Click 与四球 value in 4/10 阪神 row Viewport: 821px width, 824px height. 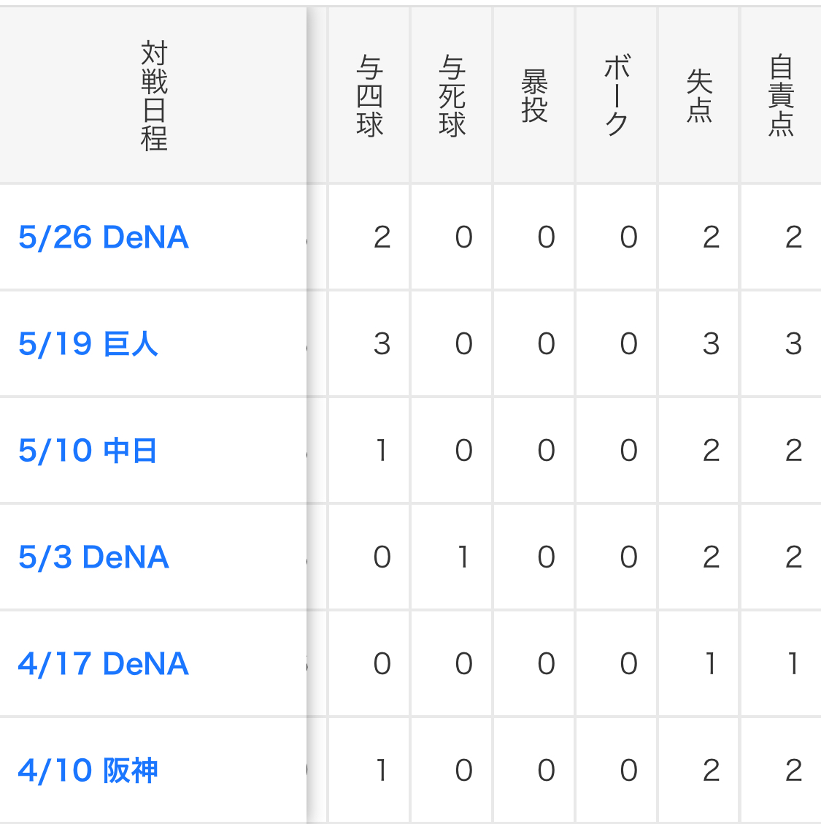382,771
